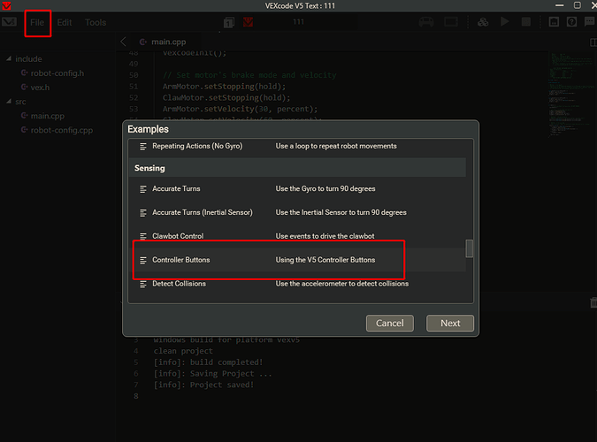597x442 pixels.
Task: Click code line ArmMotor.setStopping(hold);
Action: (x=224, y=87)
